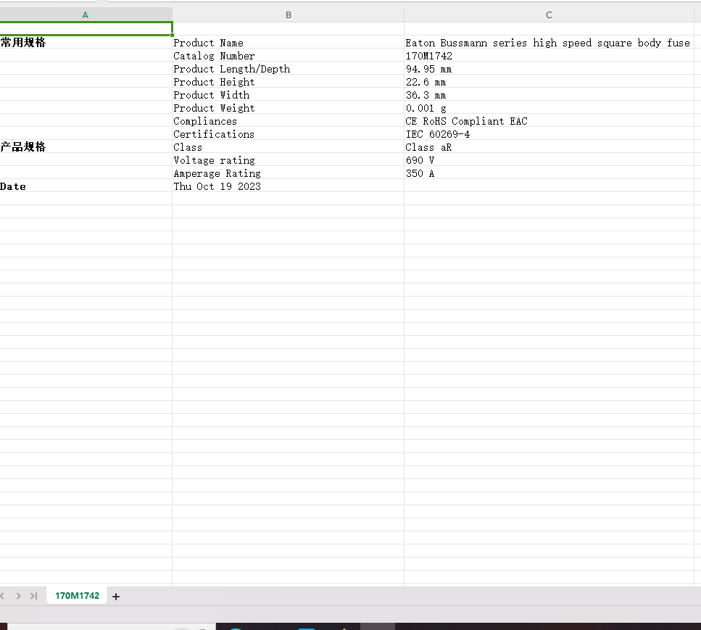701x630 pixels.
Task: Click the 690 V value cell
Action: pos(549,159)
